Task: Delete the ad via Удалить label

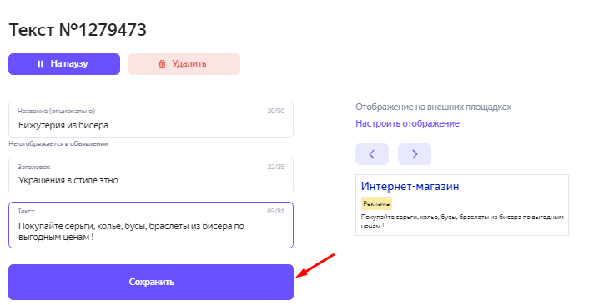Action: (189, 63)
